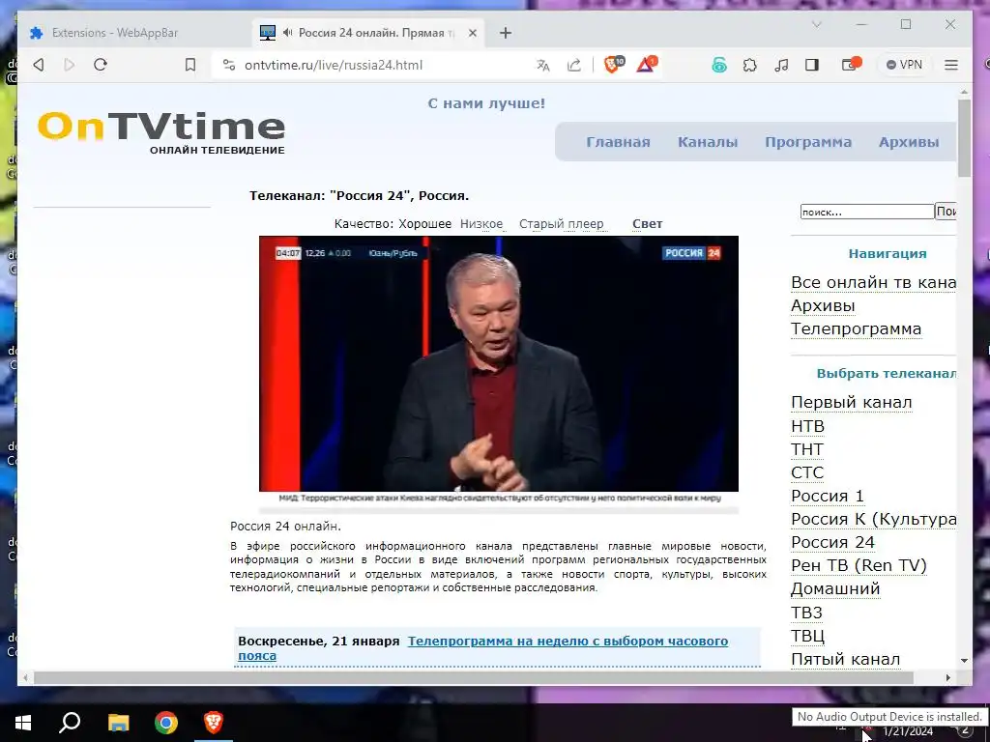Screen dimensions: 990x742
Task: Select ТВЦ channel
Action: tap(807, 636)
